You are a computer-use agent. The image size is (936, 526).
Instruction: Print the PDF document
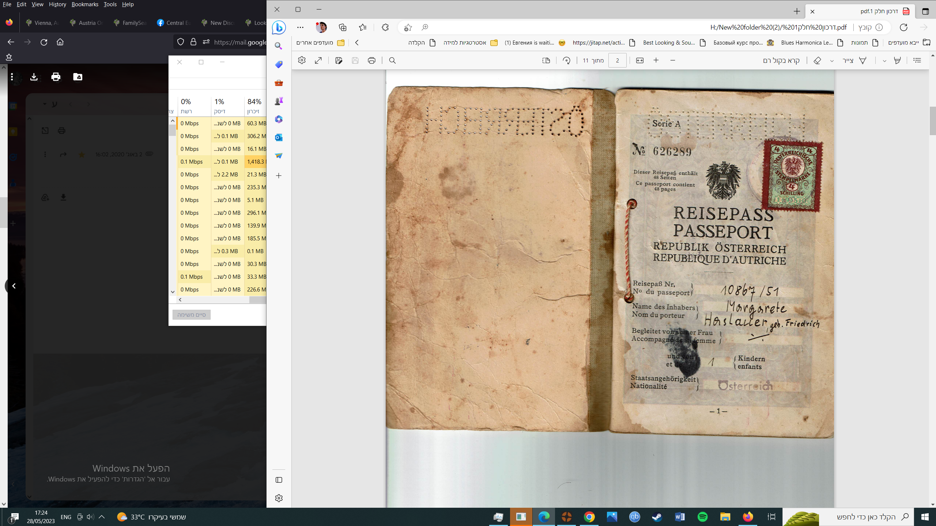(x=371, y=61)
